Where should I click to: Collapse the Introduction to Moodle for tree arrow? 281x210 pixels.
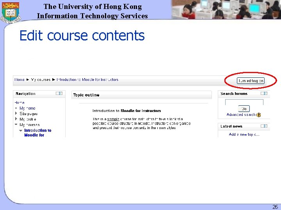point(21,131)
